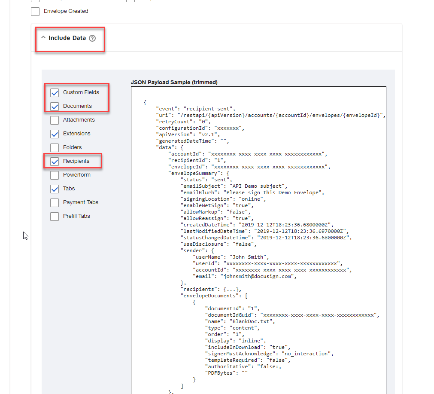Uncheck the Custom Fields checkbox
Viewport: 434px width, 394px height.
[x=55, y=92]
